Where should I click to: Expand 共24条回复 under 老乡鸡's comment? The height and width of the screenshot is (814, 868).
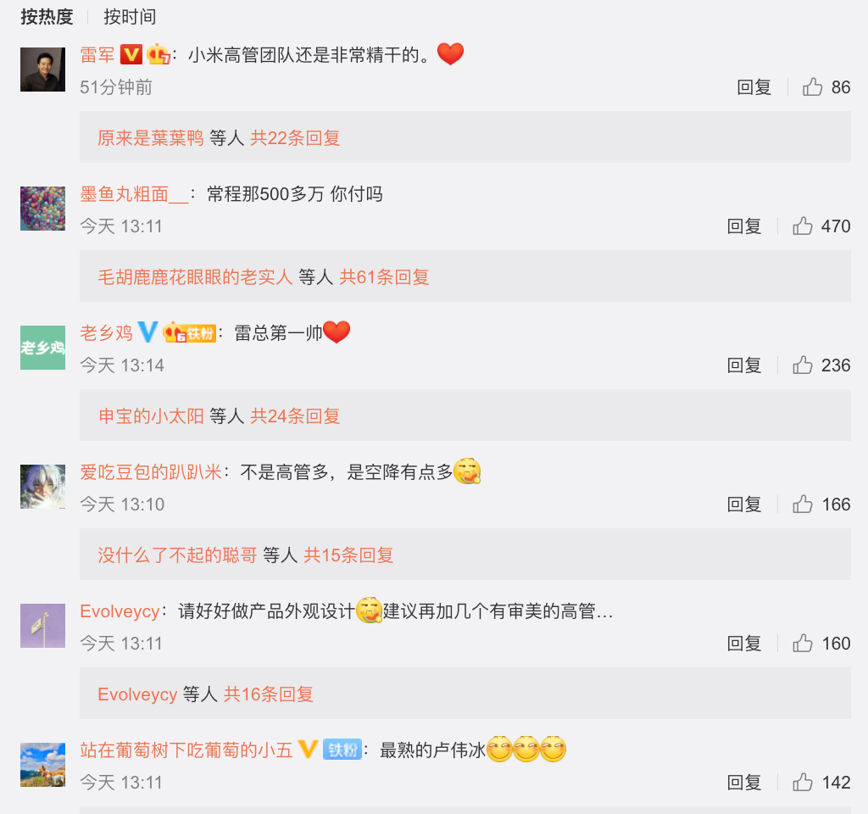click(295, 415)
